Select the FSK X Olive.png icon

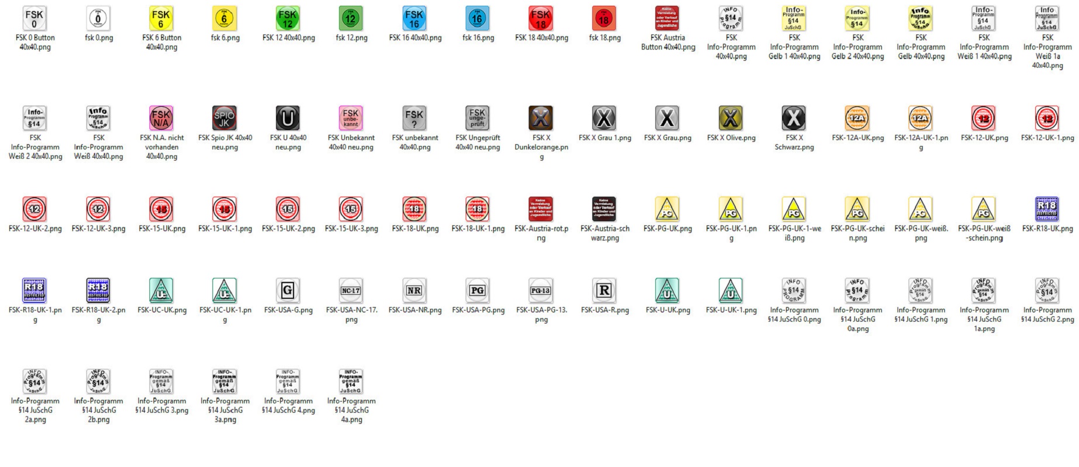tap(731, 118)
